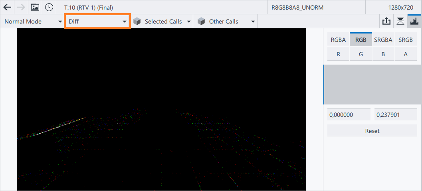Click the Selected Calls cube icon
The height and width of the screenshot is (191, 422).
pyautogui.click(x=137, y=22)
